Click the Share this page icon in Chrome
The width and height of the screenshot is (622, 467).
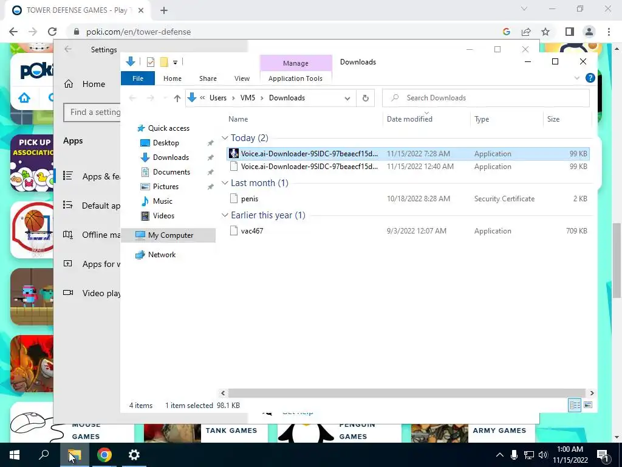(x=526, y=32)
